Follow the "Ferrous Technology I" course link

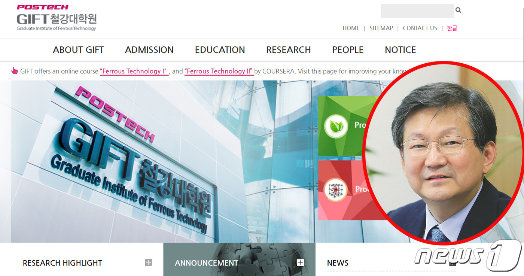tap(134, 71)
